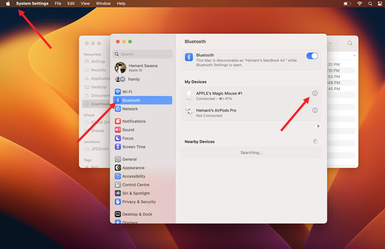Open the Apple menu
This screenshot has width=385, height=249.
[x=8, y=3]
